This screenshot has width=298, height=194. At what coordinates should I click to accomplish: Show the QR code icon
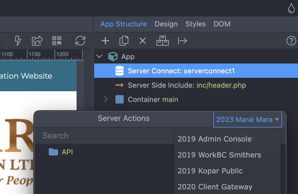click(57, 41)
